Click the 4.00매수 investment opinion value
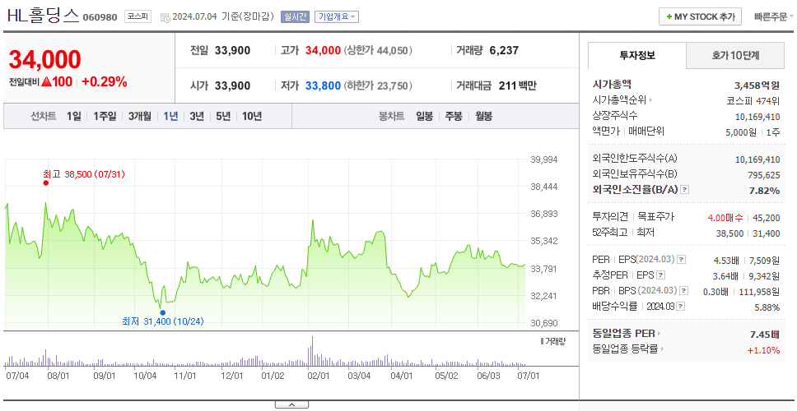The image size is (797, 411). [725, 218]
